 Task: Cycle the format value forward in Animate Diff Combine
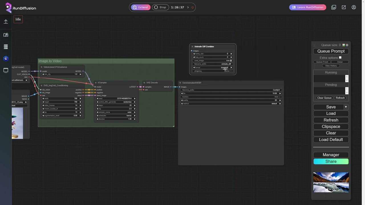point(231,67)
